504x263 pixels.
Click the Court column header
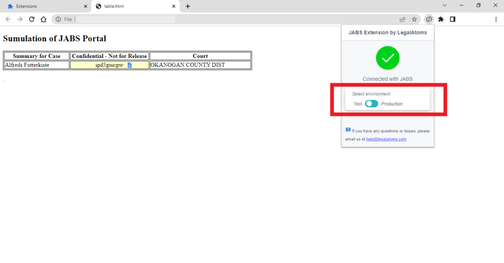(200, 56)
